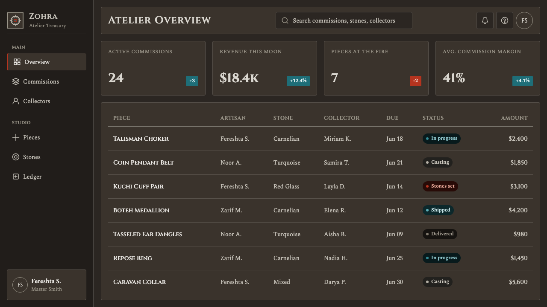The width and height of the screenshot is (547, 307).
Task: Open Fereshta S. Master Smith profile card
Action: (x=47, y=285)
